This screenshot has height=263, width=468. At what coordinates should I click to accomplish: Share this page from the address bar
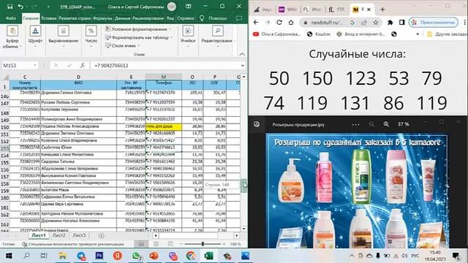click(x=364, y=23)
